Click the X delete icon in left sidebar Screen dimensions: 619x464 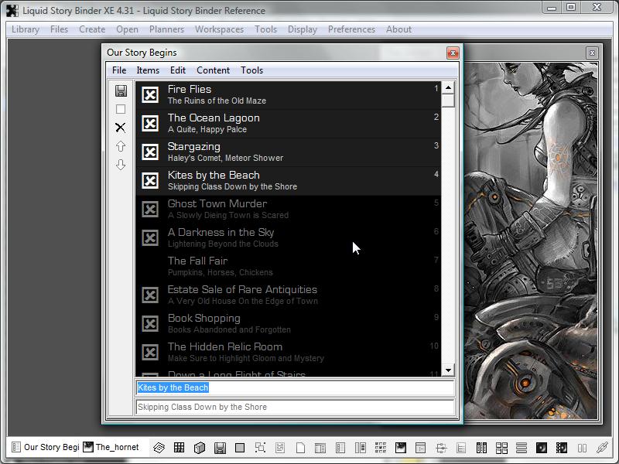point(121,128)
